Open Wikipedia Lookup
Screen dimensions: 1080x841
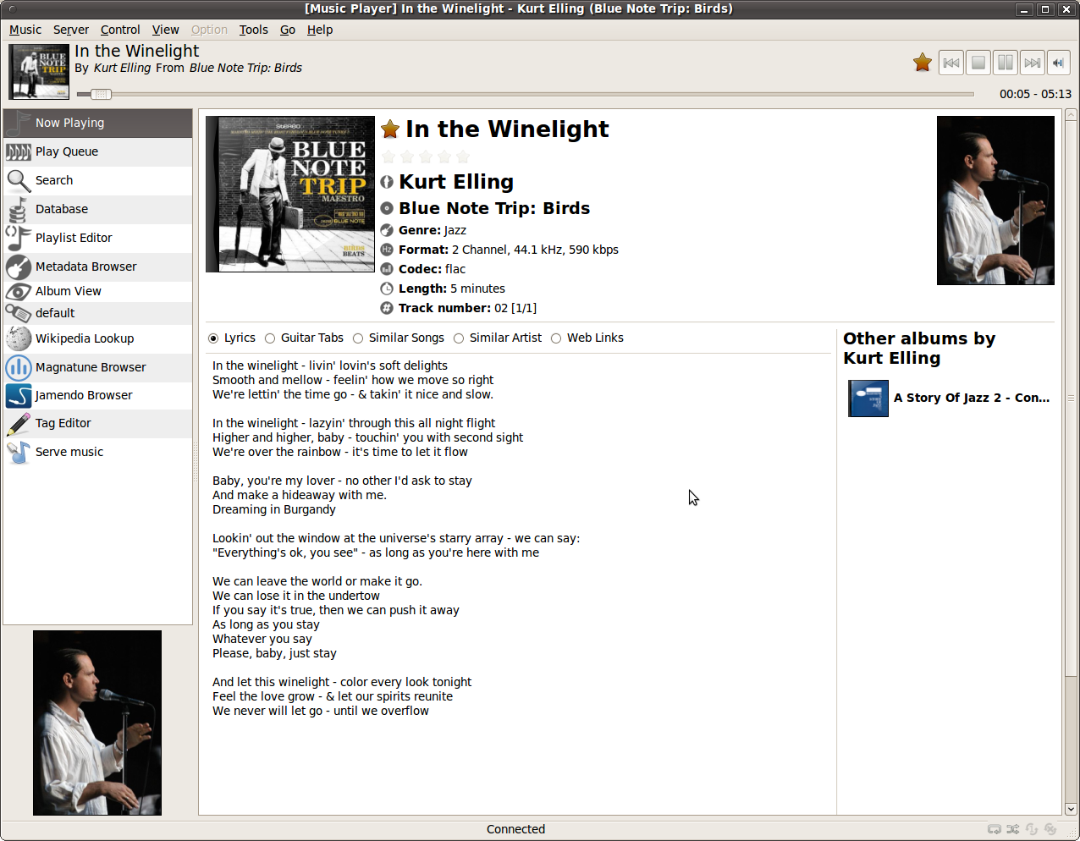pos(98,338)
